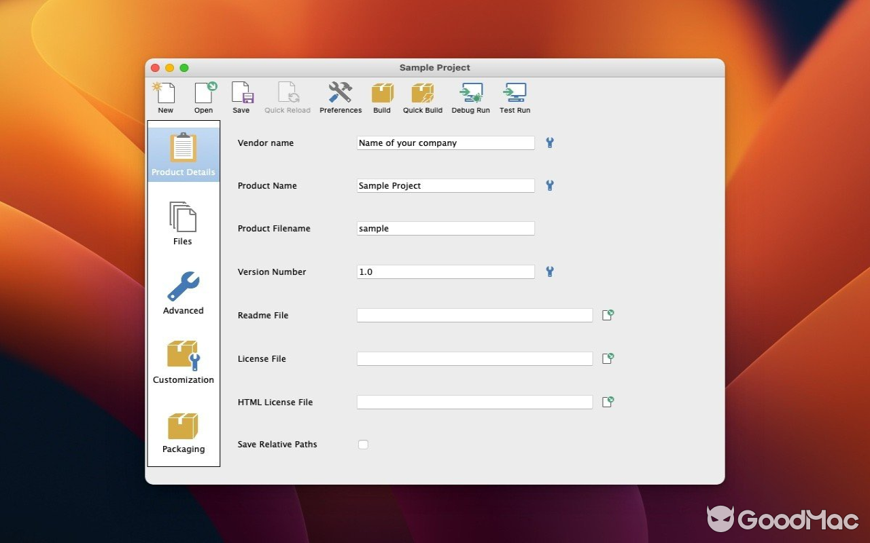
Task: Browse for an HTML License File
Action: pyautogui.click(x=608, y=402)
